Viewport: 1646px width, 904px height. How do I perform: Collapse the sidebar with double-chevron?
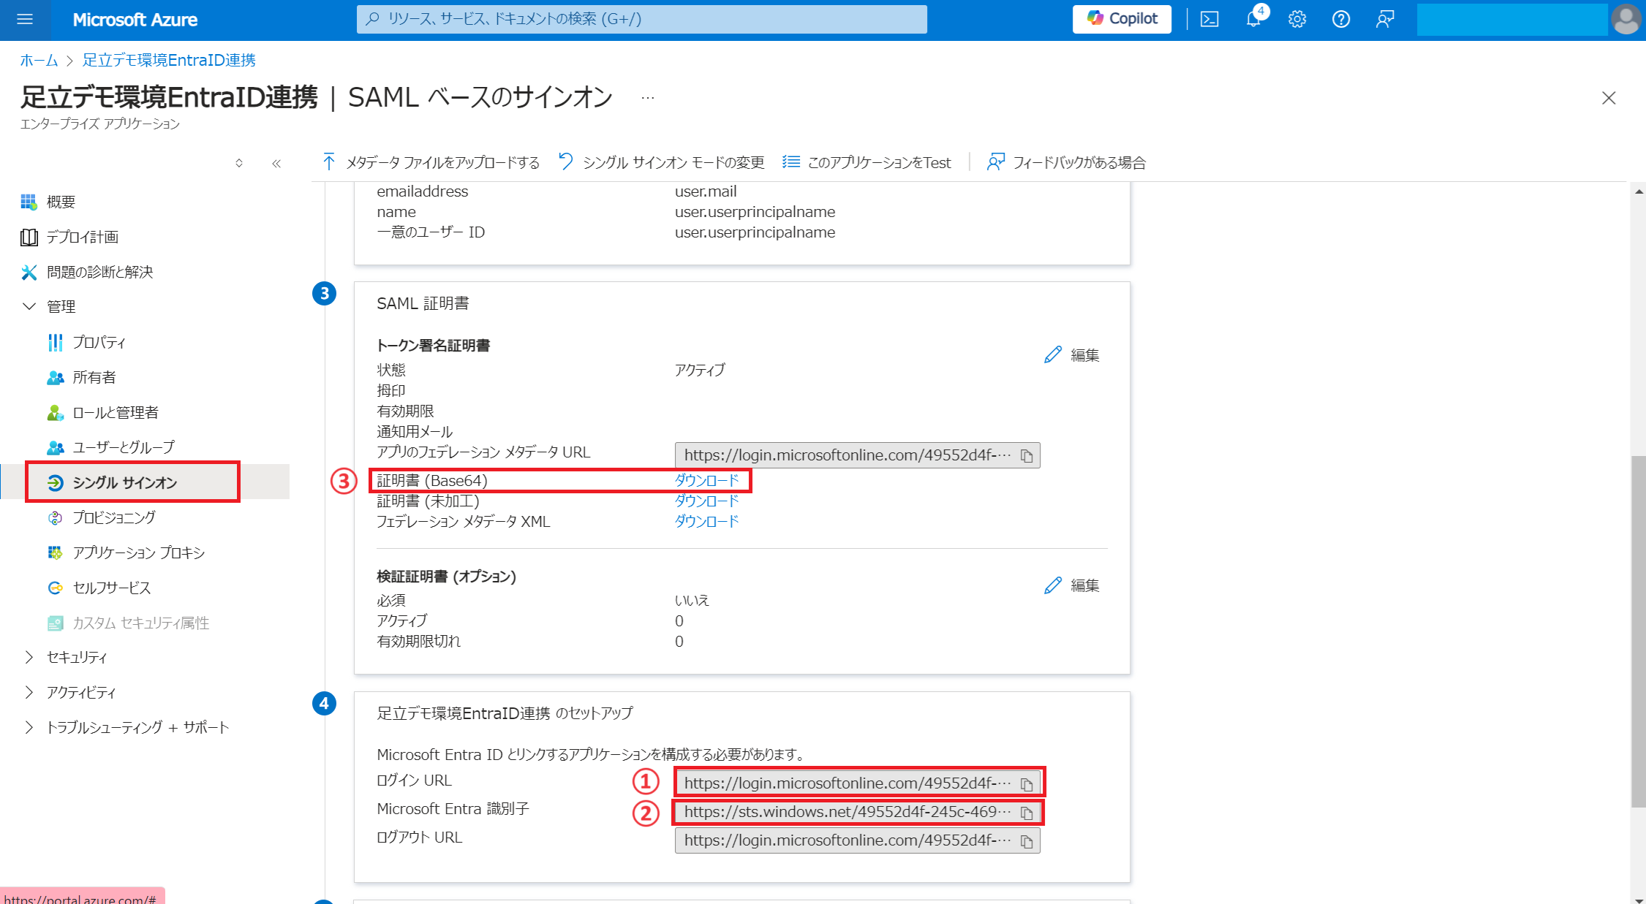(276, 163)
